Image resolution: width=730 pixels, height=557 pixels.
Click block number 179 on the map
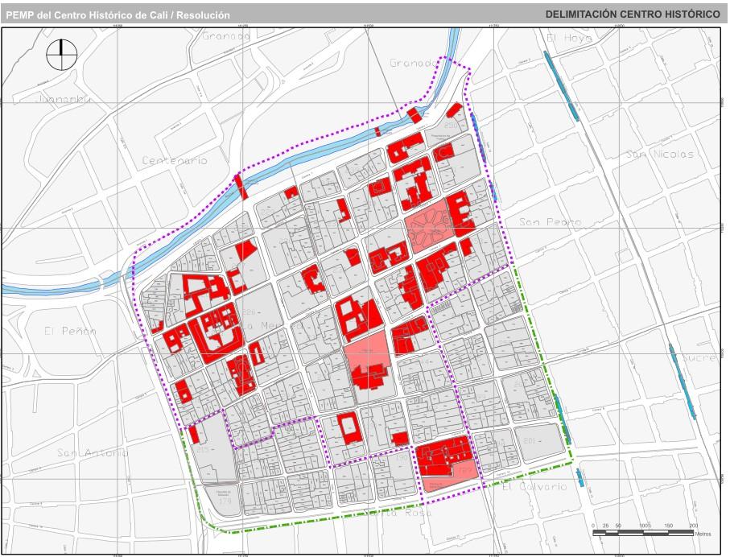pos(225,501)
